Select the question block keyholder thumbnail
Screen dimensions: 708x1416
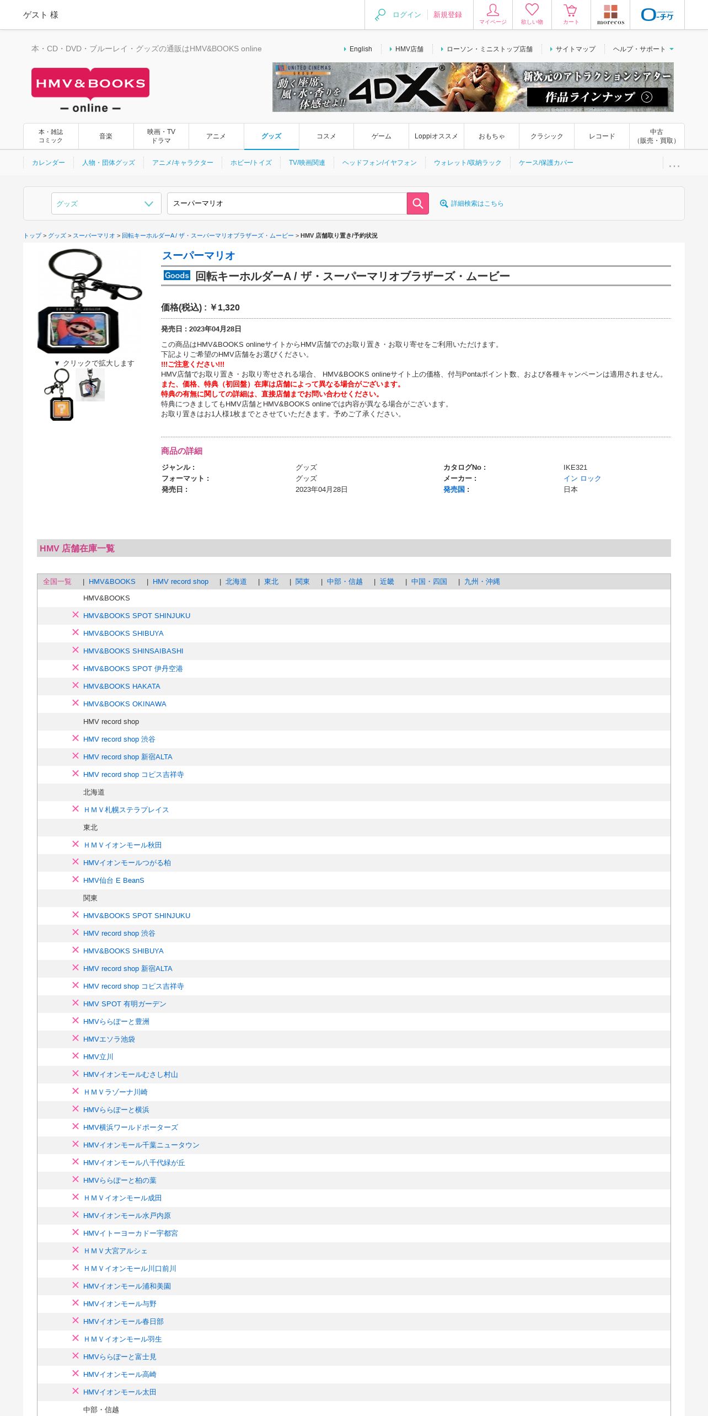[60, 394]
